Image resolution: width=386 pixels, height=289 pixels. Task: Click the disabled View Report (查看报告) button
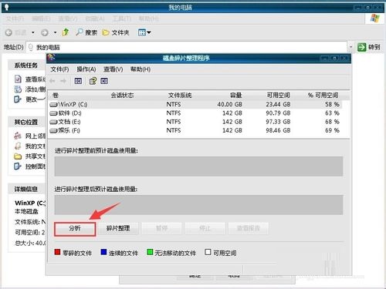[249, 228]
